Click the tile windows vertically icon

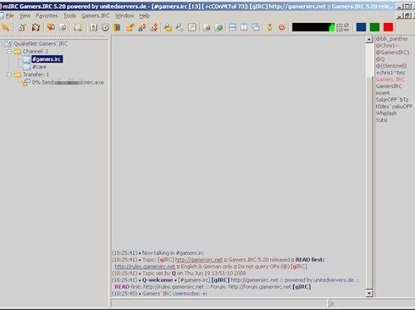(244, 27)
